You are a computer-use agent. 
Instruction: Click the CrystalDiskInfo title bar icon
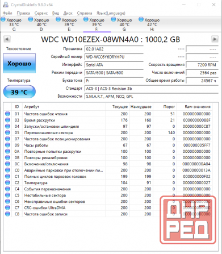(6, 5)
